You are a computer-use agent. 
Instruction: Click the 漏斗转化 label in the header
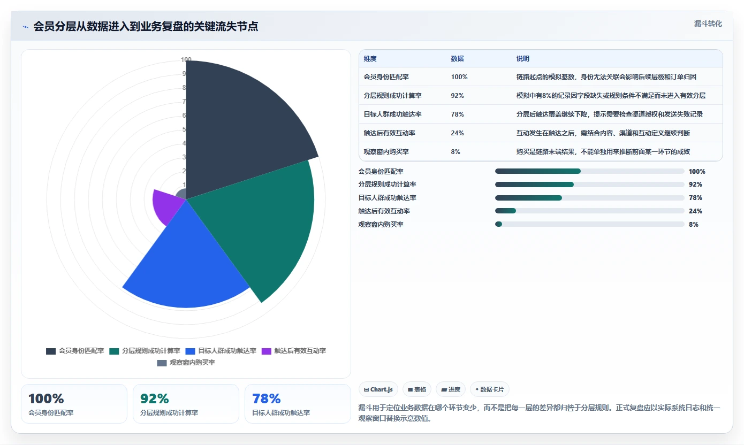tap(708, 24)
